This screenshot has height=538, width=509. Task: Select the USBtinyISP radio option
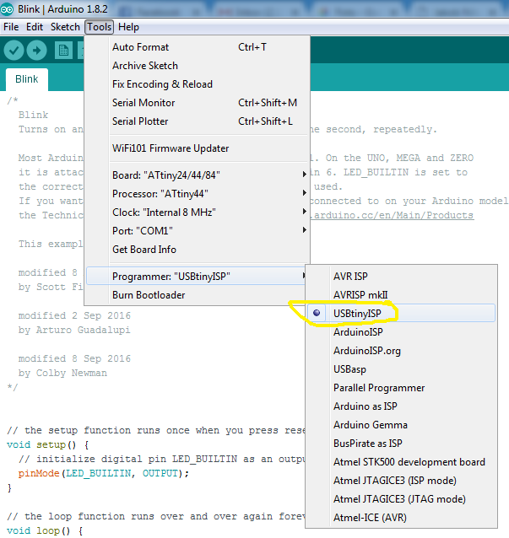401,313
